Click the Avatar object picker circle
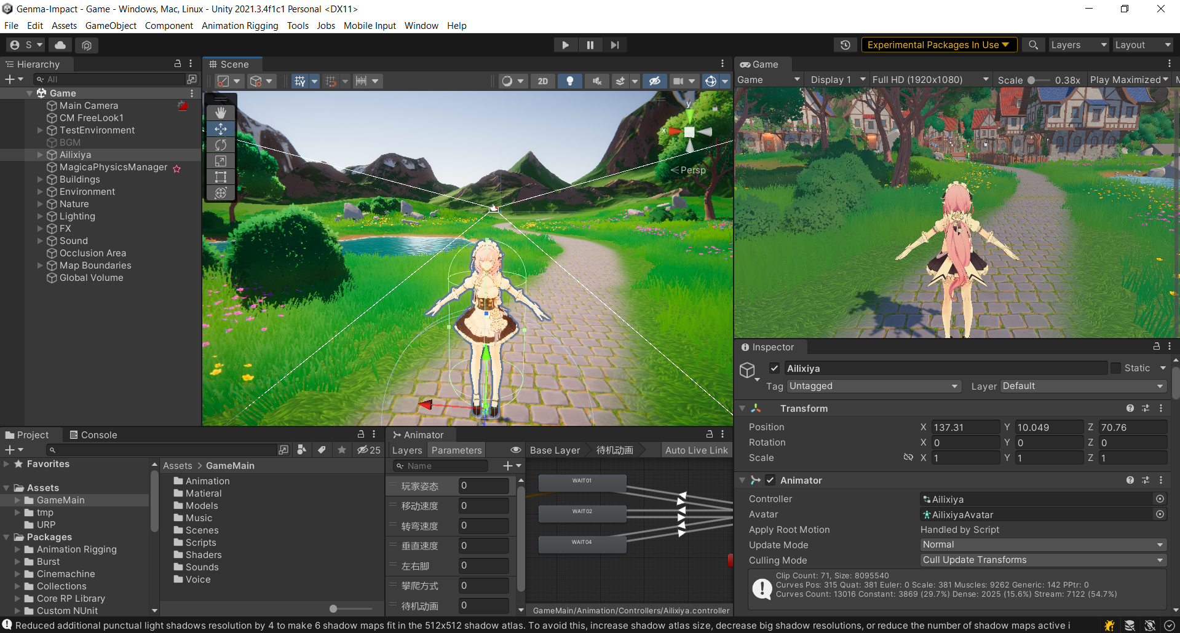Viewport: 1180px width, 633px height. tap(1160, 514)
